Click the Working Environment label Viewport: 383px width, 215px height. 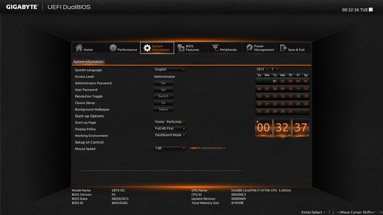91,135
